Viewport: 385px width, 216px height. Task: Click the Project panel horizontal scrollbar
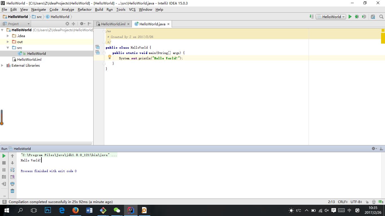(x=47, y=143)
